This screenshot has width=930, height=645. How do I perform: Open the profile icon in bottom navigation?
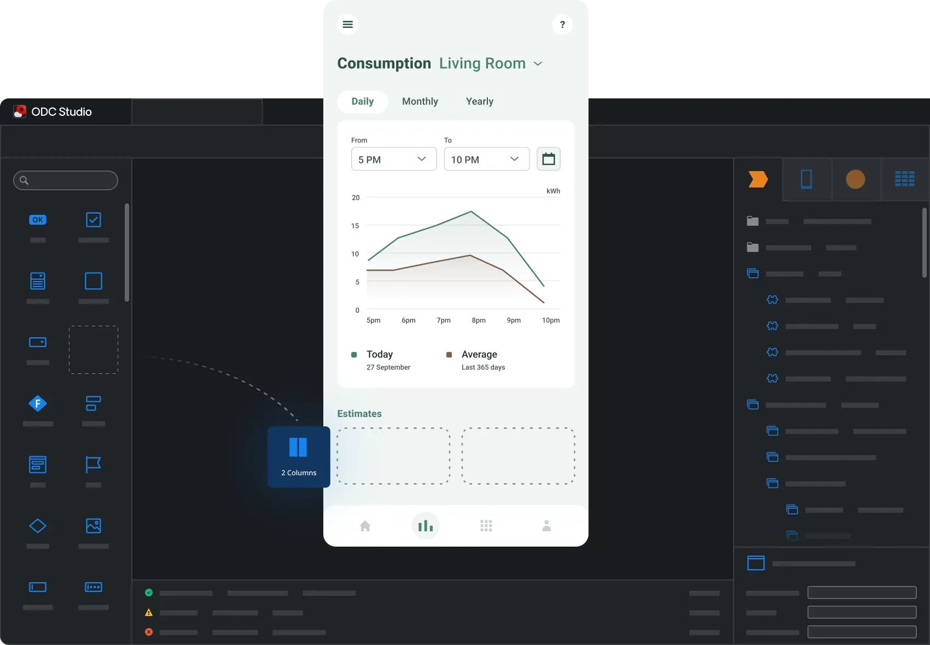point(546,526)
